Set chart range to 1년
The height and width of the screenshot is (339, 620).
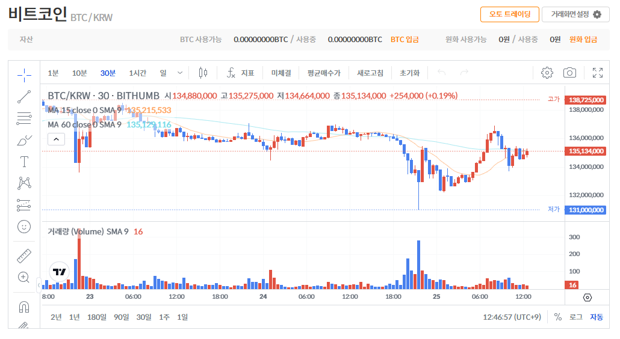pos(74,317)
